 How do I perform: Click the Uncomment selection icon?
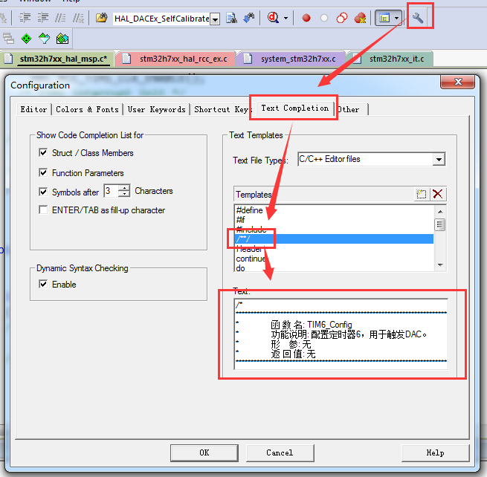tap(78, 18)
